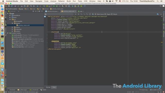The width and height of the screenshot is (165, 93).
Task: Open the Android tool window button
Action: (x=34, y=90)
